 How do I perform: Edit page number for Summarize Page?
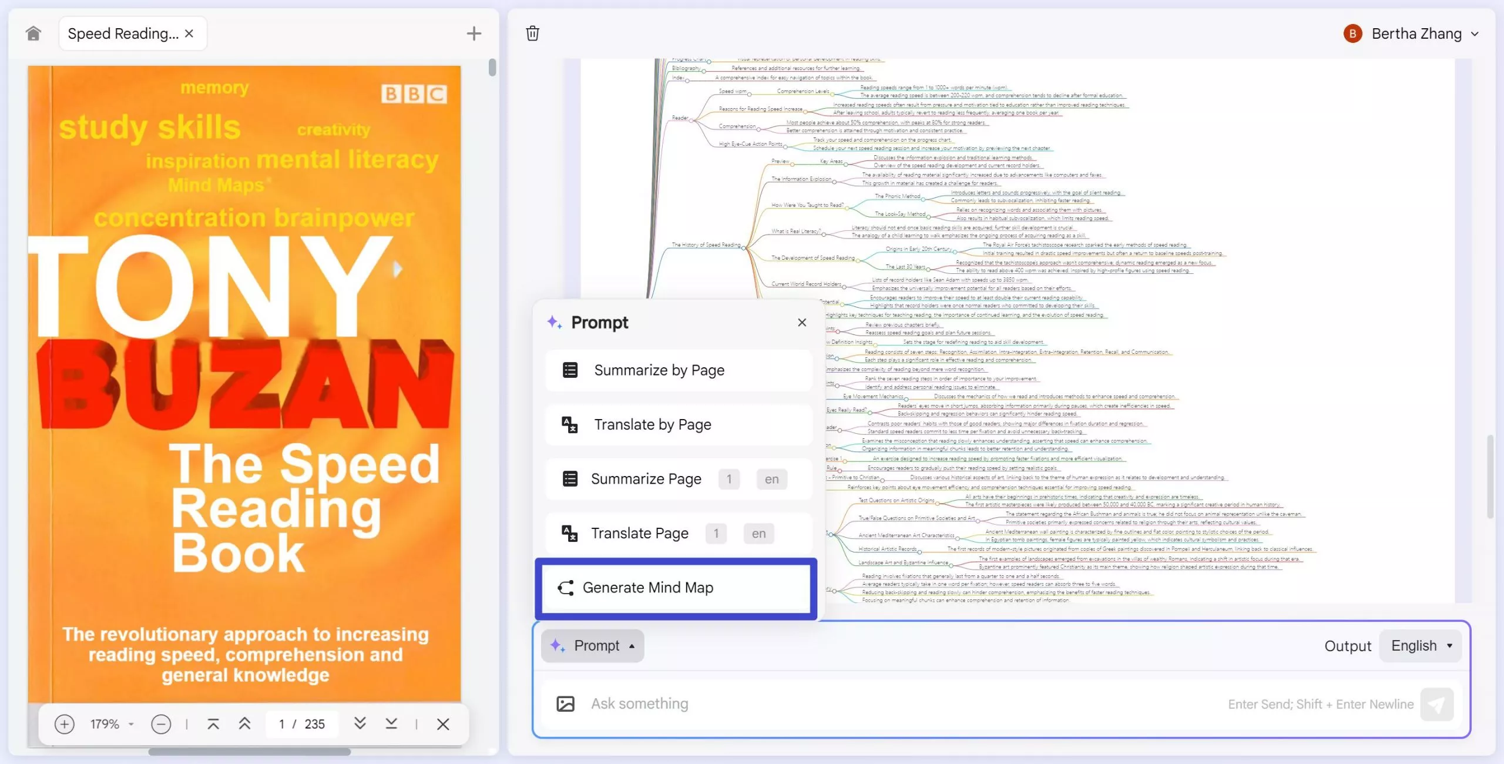pyautogui.click(x=729, y=479)
